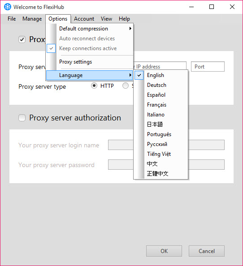This screenshot has height=266, width=243.
Task: Expand the Default compression submenu
Action: coord(90,29)
